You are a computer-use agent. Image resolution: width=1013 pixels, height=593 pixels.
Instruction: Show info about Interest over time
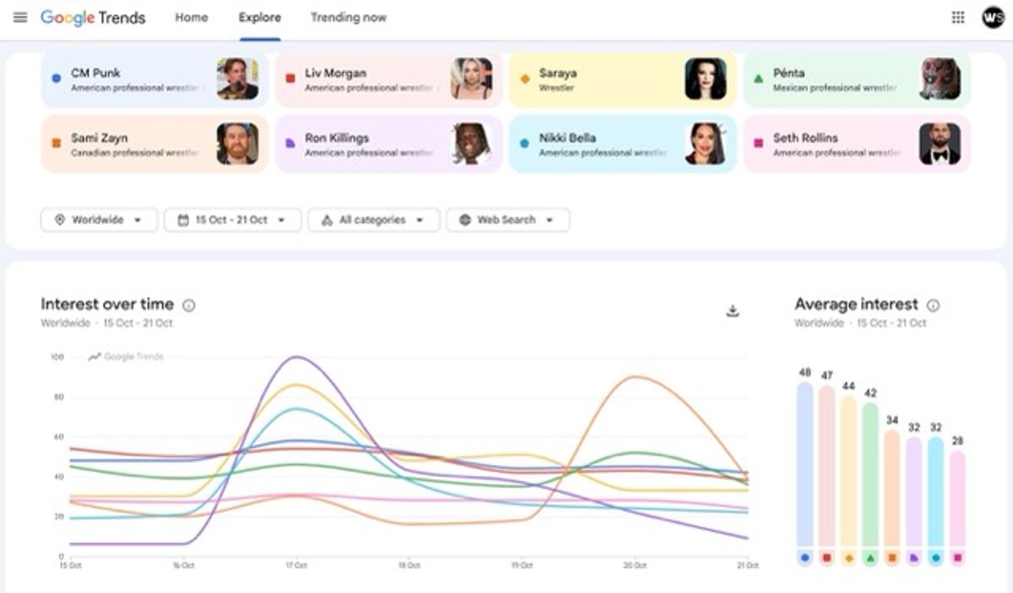click(x=189, y=305)
